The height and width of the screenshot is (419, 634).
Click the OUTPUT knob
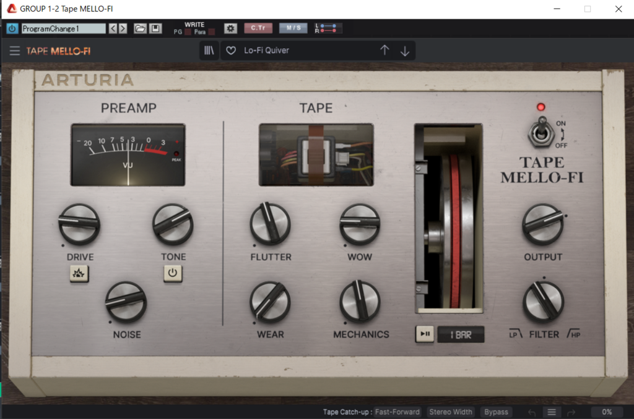pyautogui.click(x=542, y=224)
